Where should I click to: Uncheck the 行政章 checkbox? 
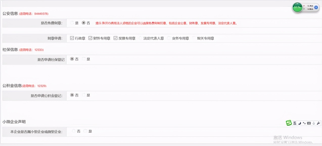pos(72,38)
